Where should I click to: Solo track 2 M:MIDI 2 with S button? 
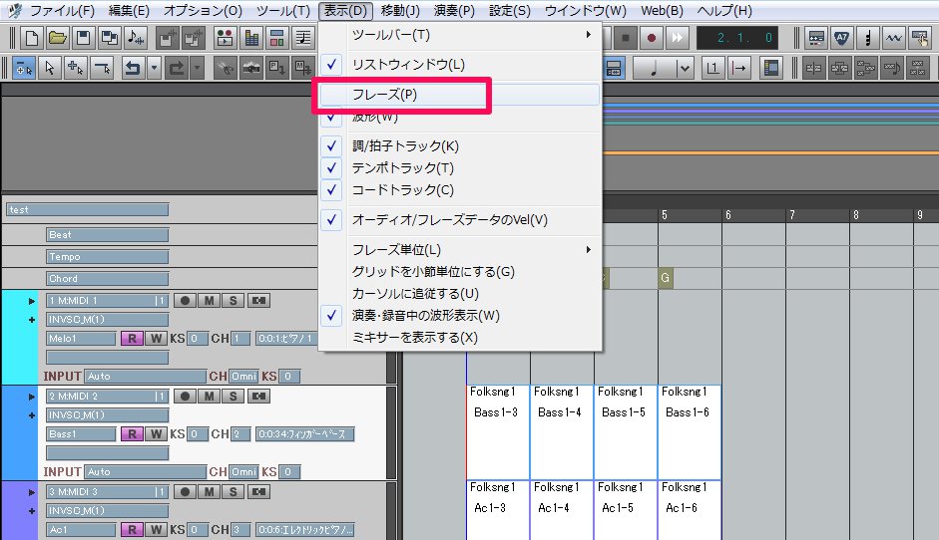coord(232,396)
